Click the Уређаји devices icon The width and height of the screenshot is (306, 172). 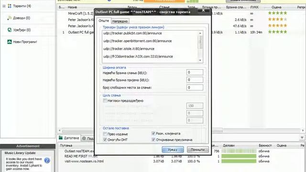10,30
